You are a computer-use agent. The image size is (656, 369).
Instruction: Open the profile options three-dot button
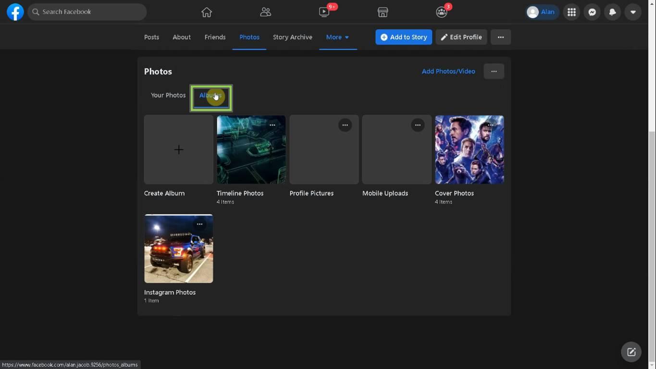(501, 37)
